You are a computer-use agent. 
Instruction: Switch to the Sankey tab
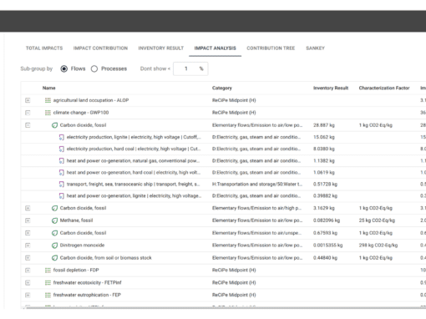[x=315, y=48]
